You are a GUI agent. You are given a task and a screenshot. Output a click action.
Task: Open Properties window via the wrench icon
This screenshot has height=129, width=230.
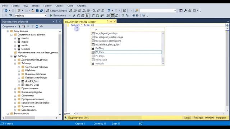[185, 10]
